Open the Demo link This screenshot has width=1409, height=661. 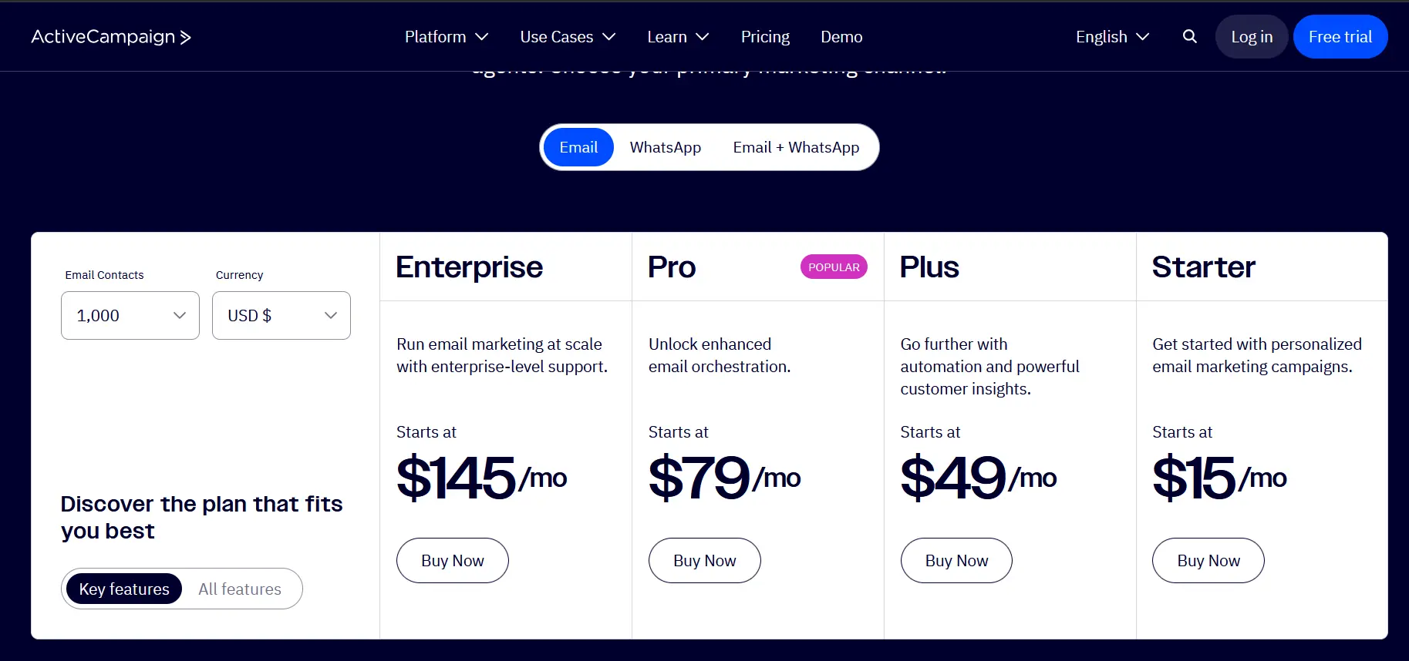841,37
